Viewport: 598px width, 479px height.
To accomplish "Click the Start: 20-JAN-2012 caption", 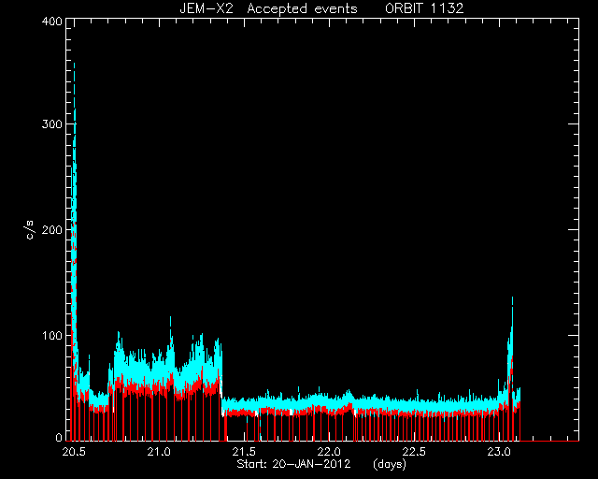I will click(x=293, y=464).
